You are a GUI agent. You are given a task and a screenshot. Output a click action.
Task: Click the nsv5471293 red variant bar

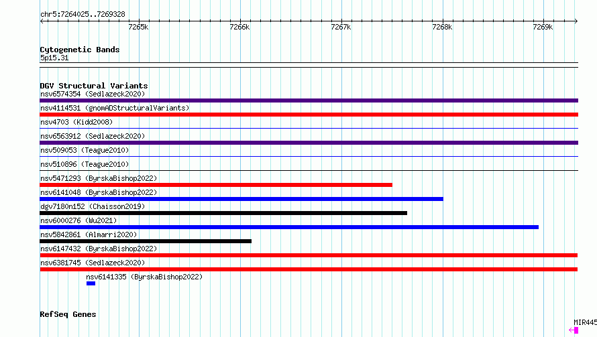[x=216, y=185]
